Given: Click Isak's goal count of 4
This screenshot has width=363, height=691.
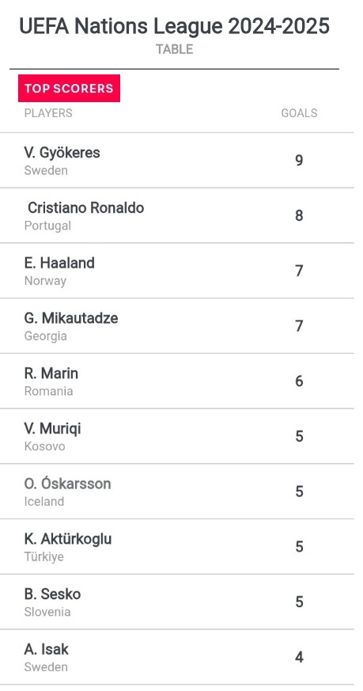Looking at the screenshot, I should coord(299,657).
